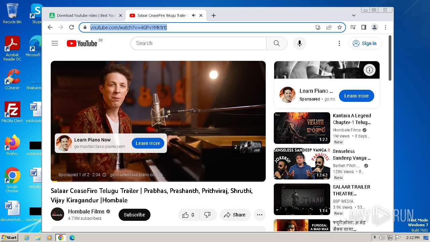Click the ad progress bar
The height and width of the screenshot is (242, 430).
pyautogui.click(x=158, y=181)
